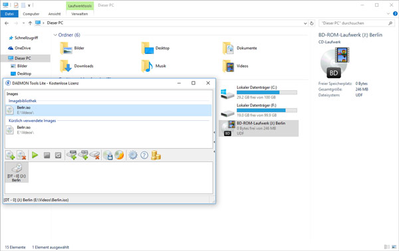This screenshot has height=251, width=399.
Task: Select Lokaler Datenträger (F:)
Action: click(259, 110)
